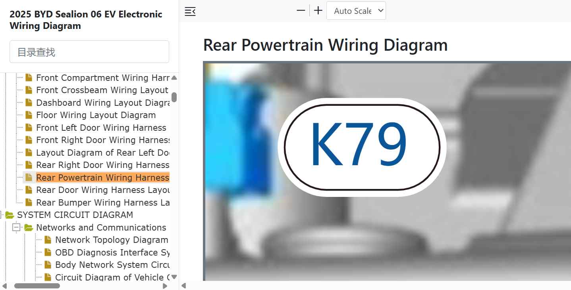Click the tree horizontal scrollbar right arrow
Viewport: 571px width, 290px height.
[165, 286]
